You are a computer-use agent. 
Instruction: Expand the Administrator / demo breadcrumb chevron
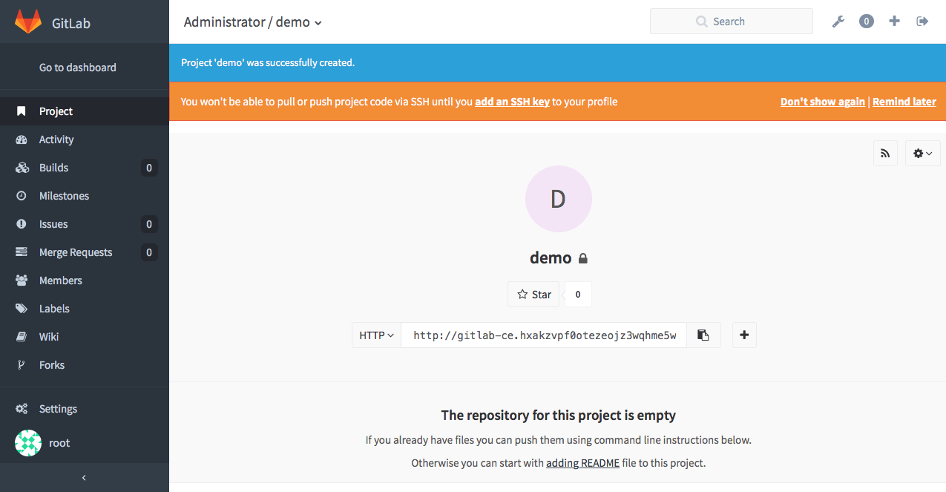pos(318,23)
